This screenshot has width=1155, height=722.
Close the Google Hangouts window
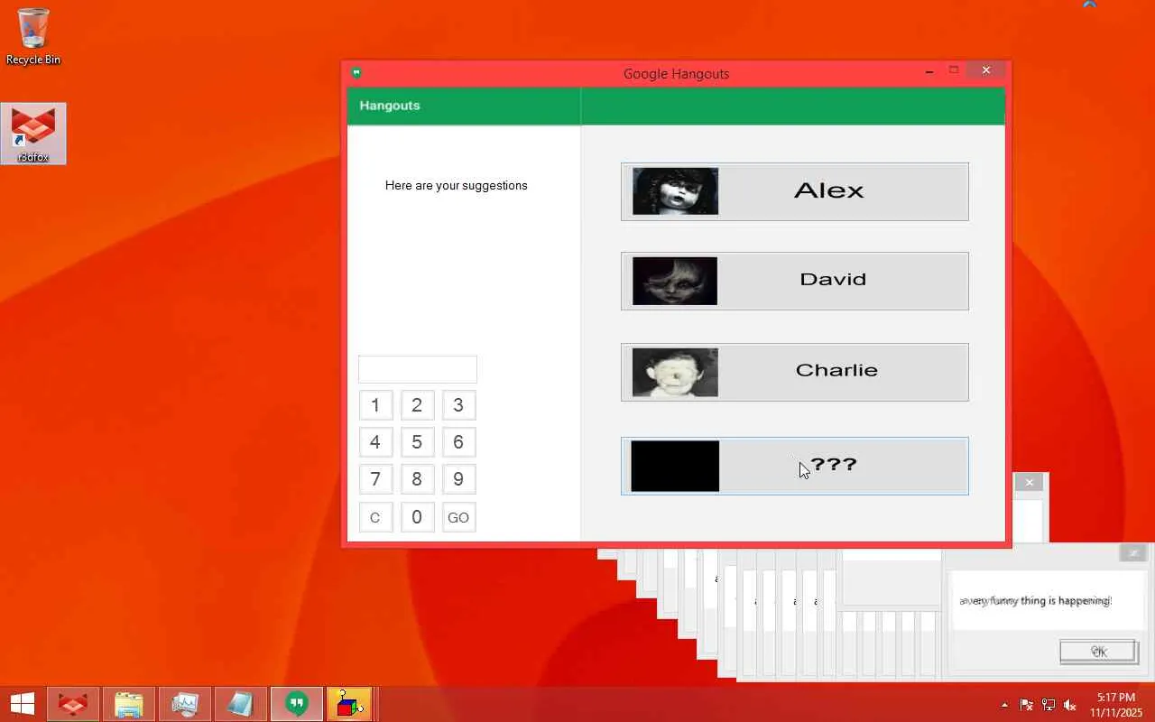click(x=986, y=70)
